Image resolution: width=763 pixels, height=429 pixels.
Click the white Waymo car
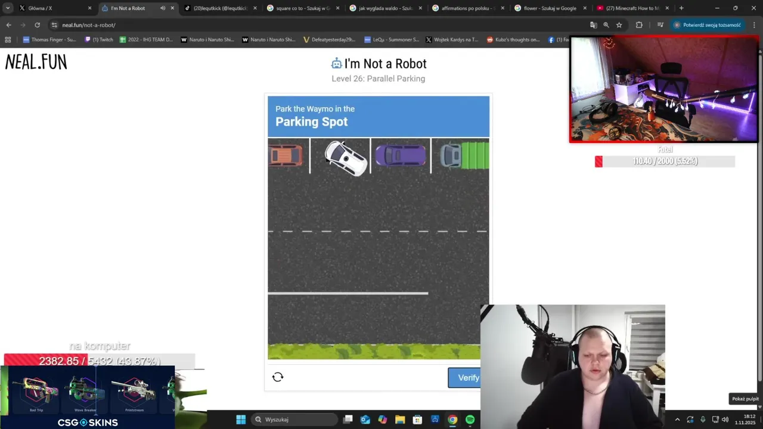pos(346,158)
